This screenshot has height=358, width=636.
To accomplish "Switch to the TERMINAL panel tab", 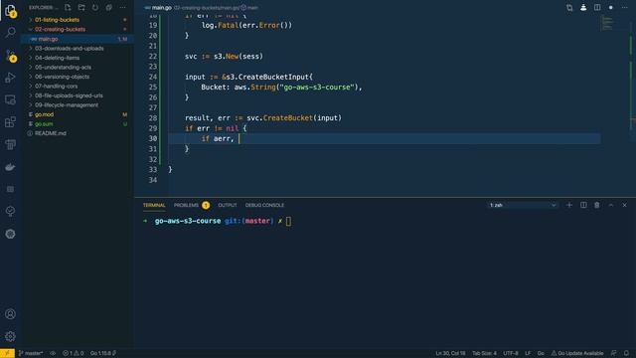I will [154, 205].
